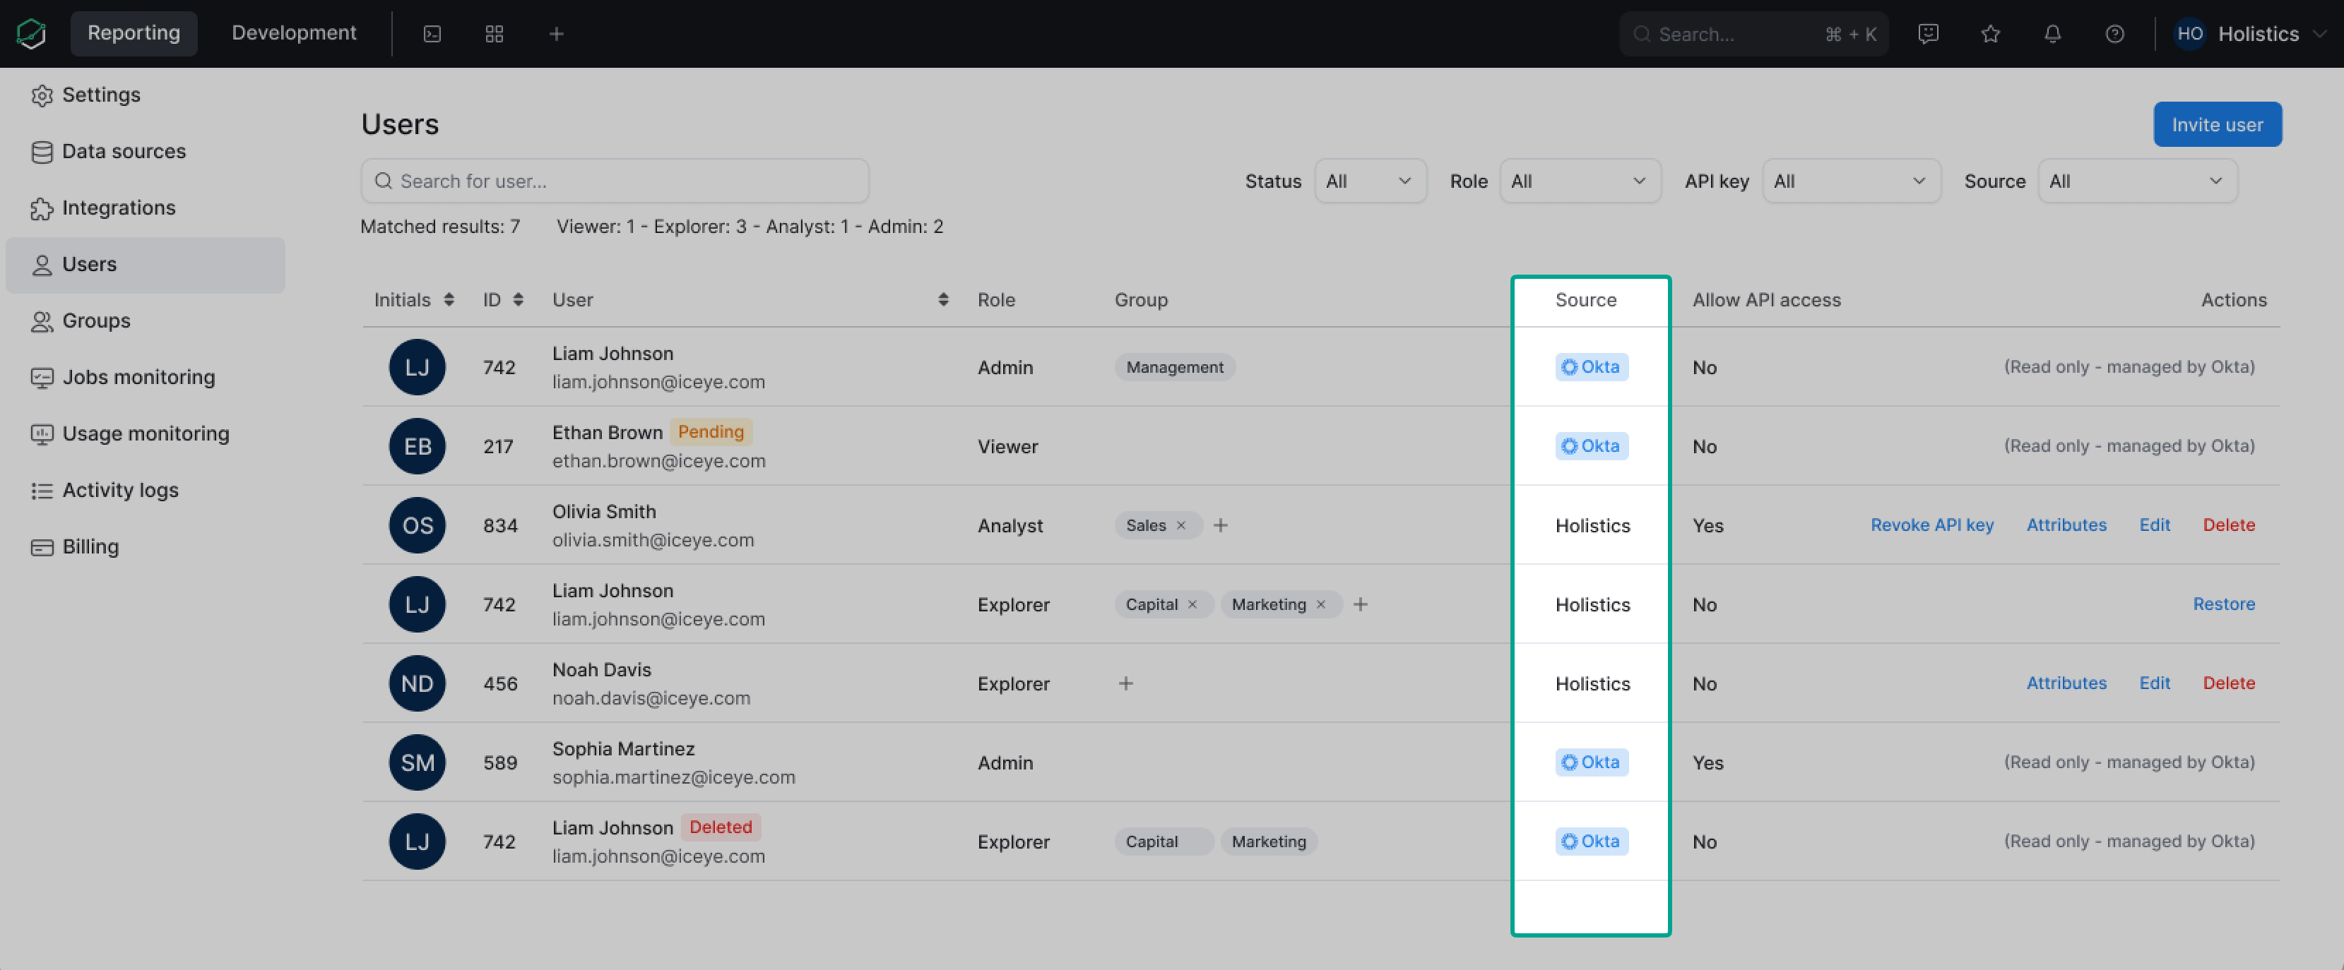Open the help question mark icon

click(x=2114, y=34)
